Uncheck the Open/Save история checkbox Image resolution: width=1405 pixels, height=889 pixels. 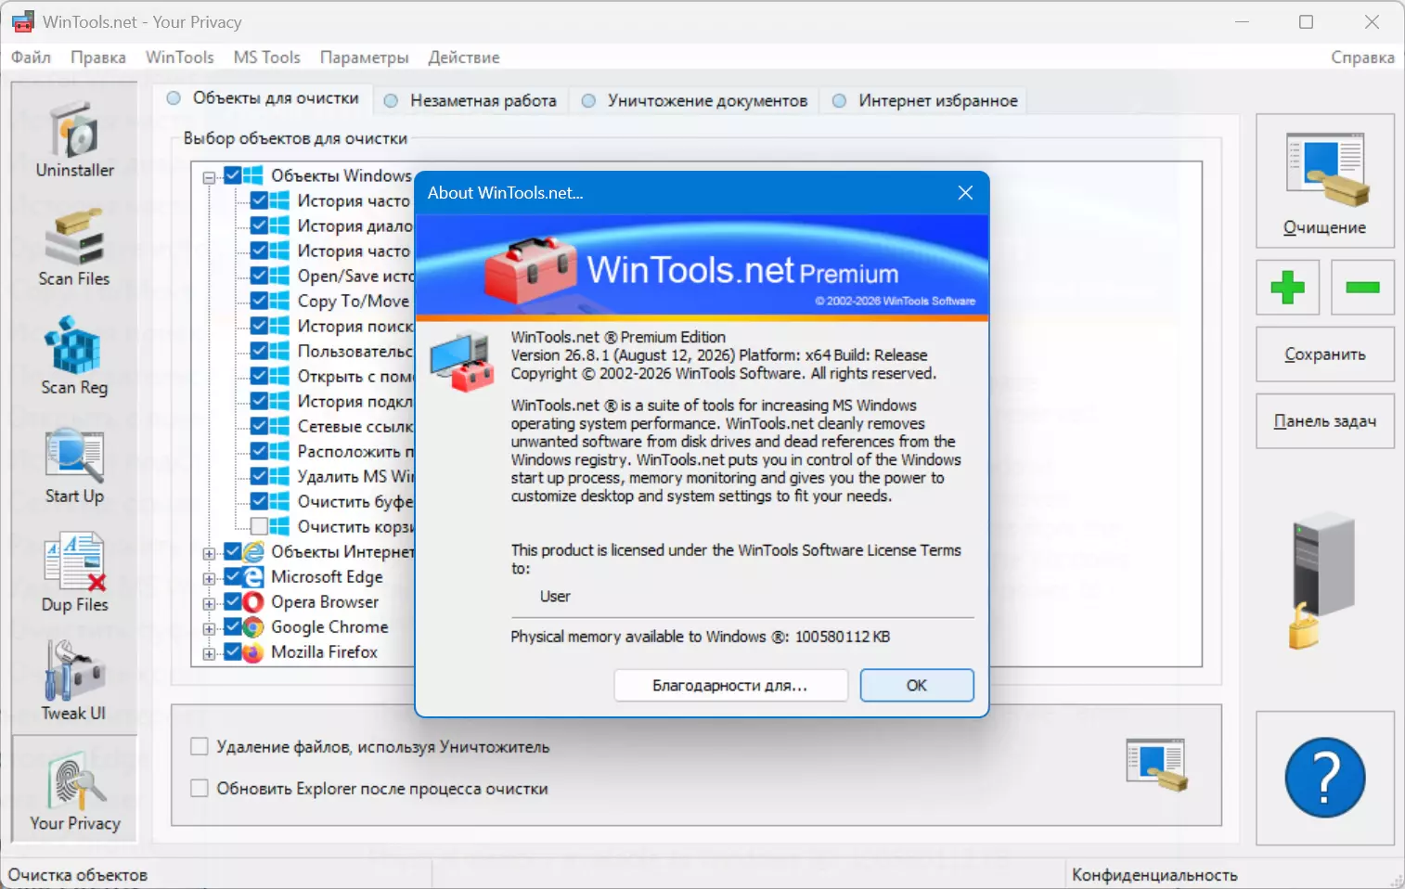(259, 276)
